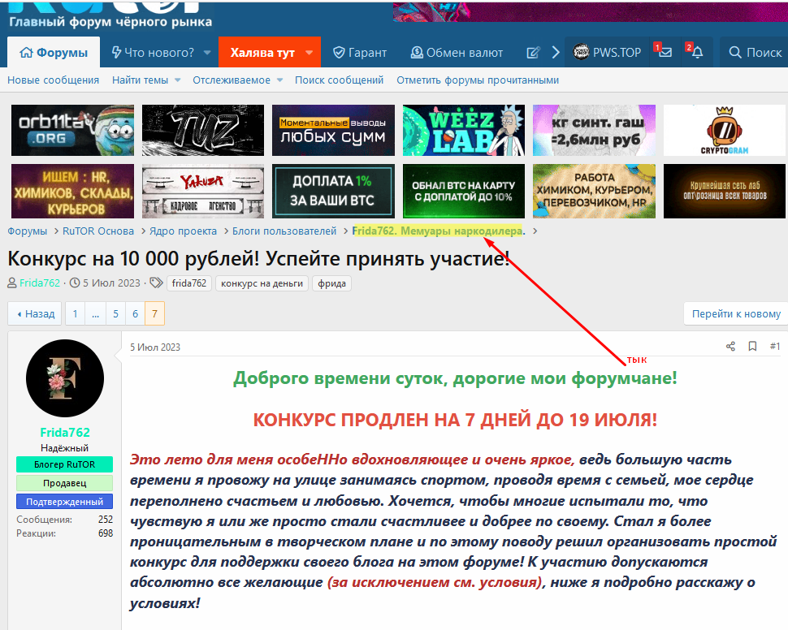Click the Перейти к новому button
Viewport: 788px width, 630px height.
737,313
